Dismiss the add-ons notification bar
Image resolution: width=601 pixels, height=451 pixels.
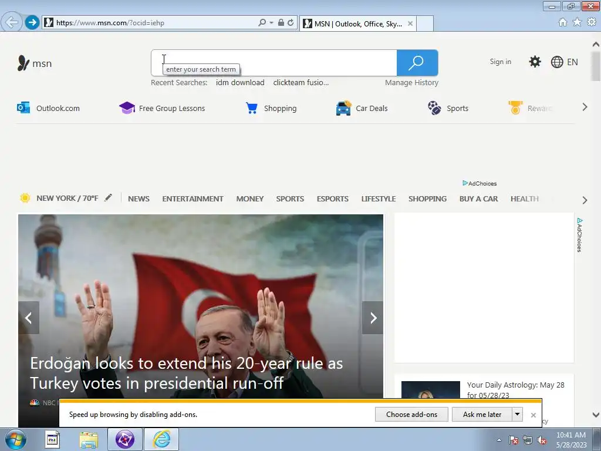click(x=533, y=415)
